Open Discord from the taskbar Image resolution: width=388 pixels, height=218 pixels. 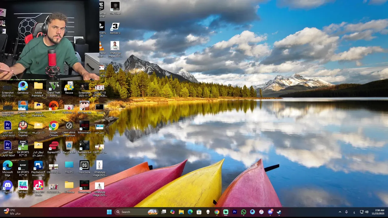270,212
